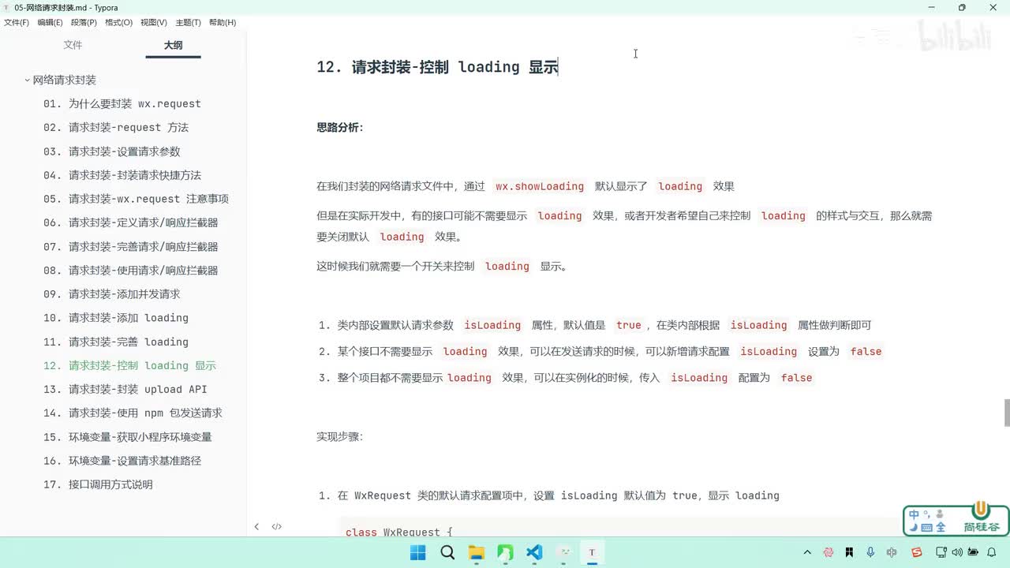This screenshot has height=568, width=1010.
Task: Open File Explorer from taskbar
Action: coord(476,552)
